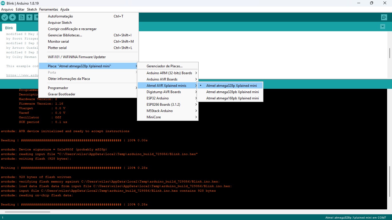This screenshot has width=392, height=220.
Task: Click the New sketch file icon
Action: point(22,17)
